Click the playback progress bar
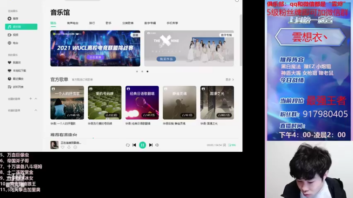The image size is (353, 198). (143, 138)
